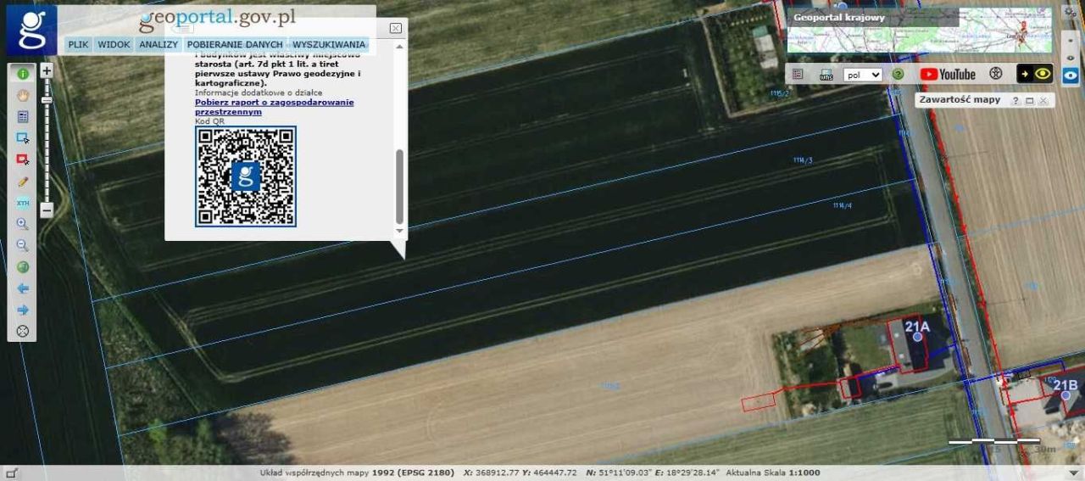Click address point 21B on map
The height and width of the screenshot is (481, 1085).
pos(1064,396)
